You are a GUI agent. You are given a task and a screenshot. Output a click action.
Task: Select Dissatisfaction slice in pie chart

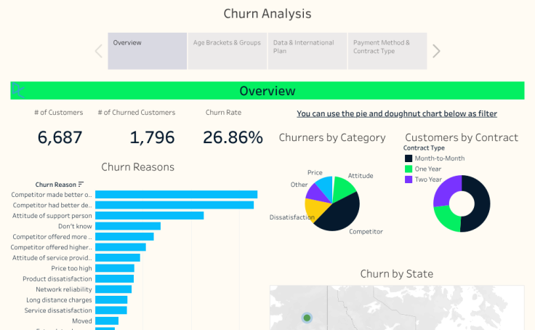coord(316,210)
